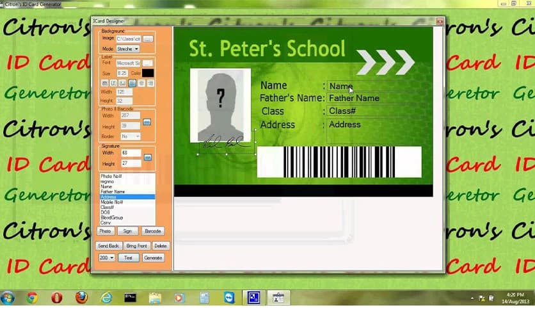This screenshot has width=535, height=310.
Task: Set label alignment to right
Action: pyautogui.click(x=150, y=83)
